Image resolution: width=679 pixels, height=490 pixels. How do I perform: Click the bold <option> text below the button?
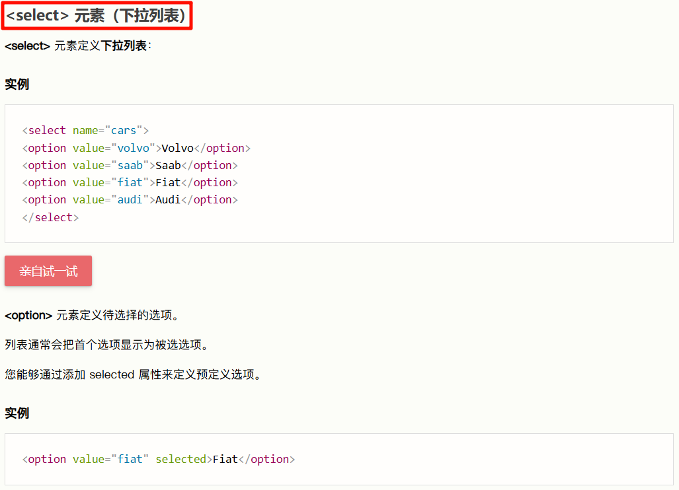[x=28, y=315]
